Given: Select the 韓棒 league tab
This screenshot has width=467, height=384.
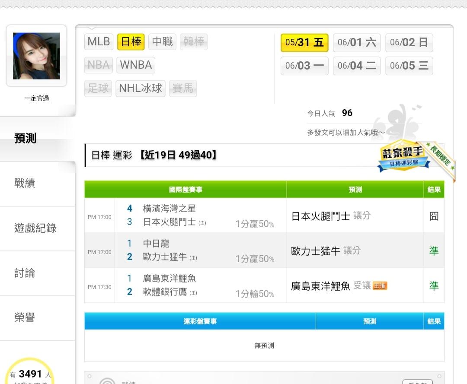Looking at the screenshot, I should 194,41.
